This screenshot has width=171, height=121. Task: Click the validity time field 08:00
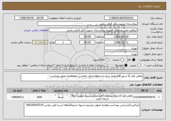(87, 42)
